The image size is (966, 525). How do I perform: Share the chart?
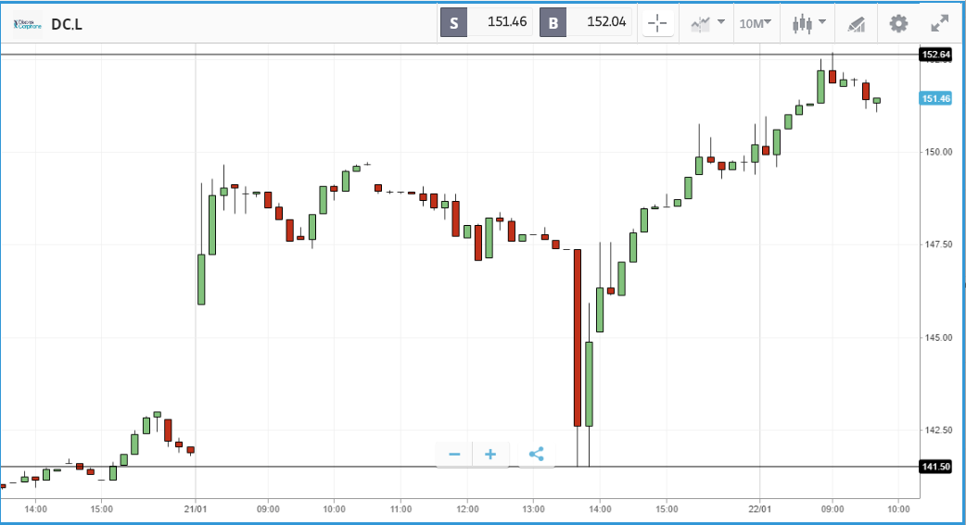click(537, 455)
